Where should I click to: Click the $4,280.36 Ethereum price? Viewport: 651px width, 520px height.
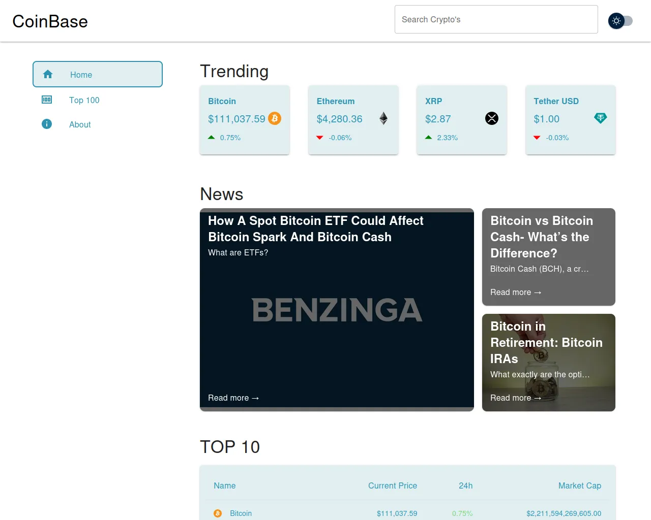pyautogui.click(x=340, y=119)
